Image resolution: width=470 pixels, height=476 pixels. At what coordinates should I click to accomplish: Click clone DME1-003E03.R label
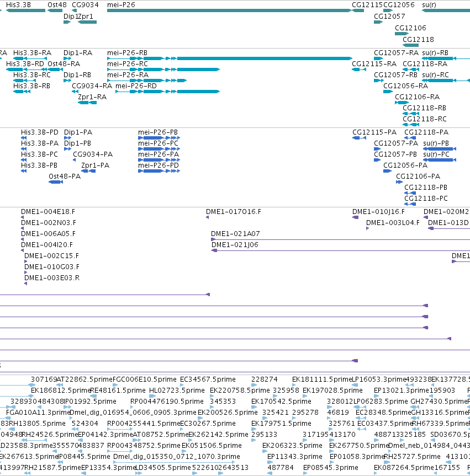tap(52, 278)
